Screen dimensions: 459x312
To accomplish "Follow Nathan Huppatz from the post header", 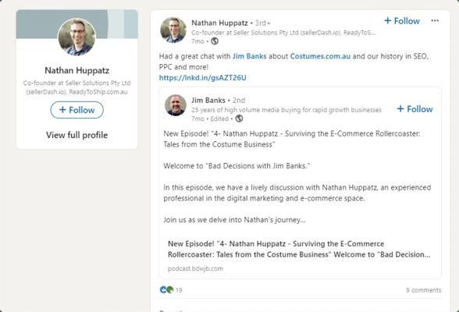I will (x=401, y=21).
